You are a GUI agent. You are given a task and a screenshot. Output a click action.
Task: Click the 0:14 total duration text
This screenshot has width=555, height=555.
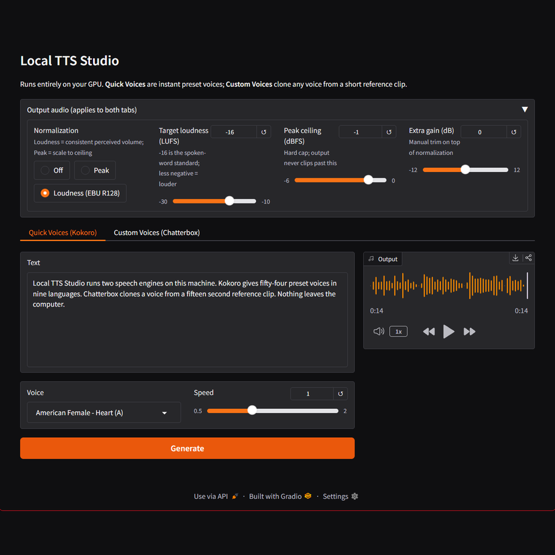(521, 311)
